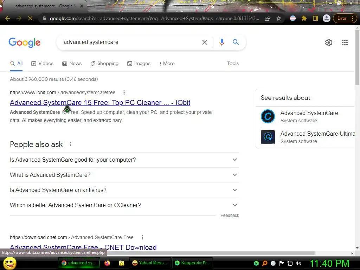360x270 pixels.
Task: Open the Kaspersky tray icon
Action: (256, 263)
